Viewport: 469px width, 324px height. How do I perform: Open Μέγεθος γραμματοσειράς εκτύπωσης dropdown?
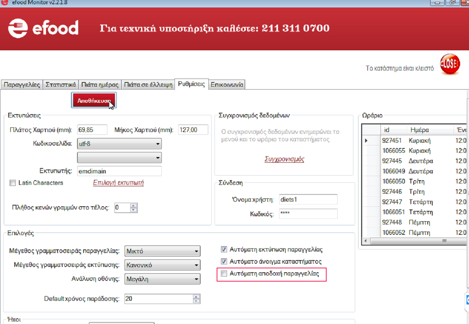[162, 265]
